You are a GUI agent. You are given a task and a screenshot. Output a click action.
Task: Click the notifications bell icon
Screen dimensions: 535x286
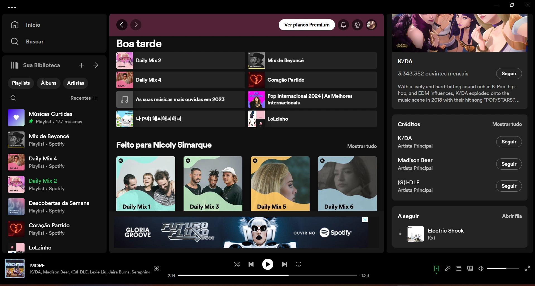click(343, 25)
